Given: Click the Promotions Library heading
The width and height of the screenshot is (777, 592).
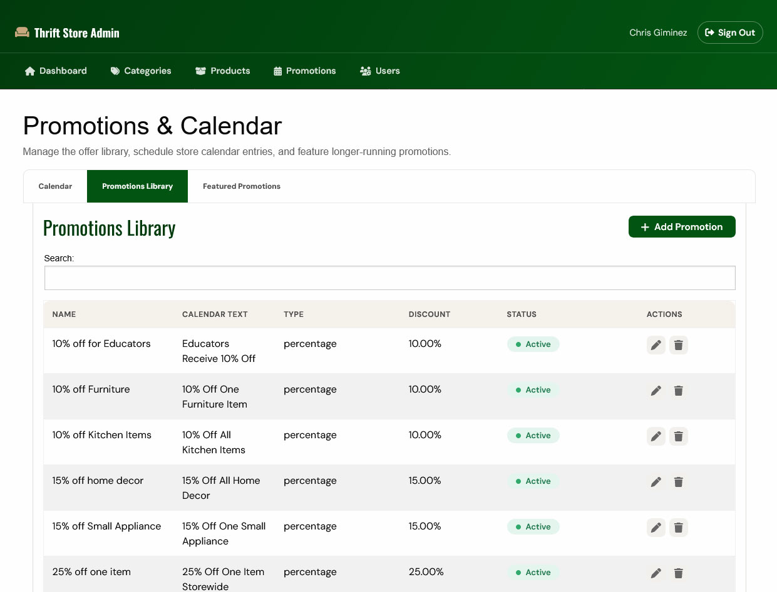Looking at the screenshot, I should 110,228.
